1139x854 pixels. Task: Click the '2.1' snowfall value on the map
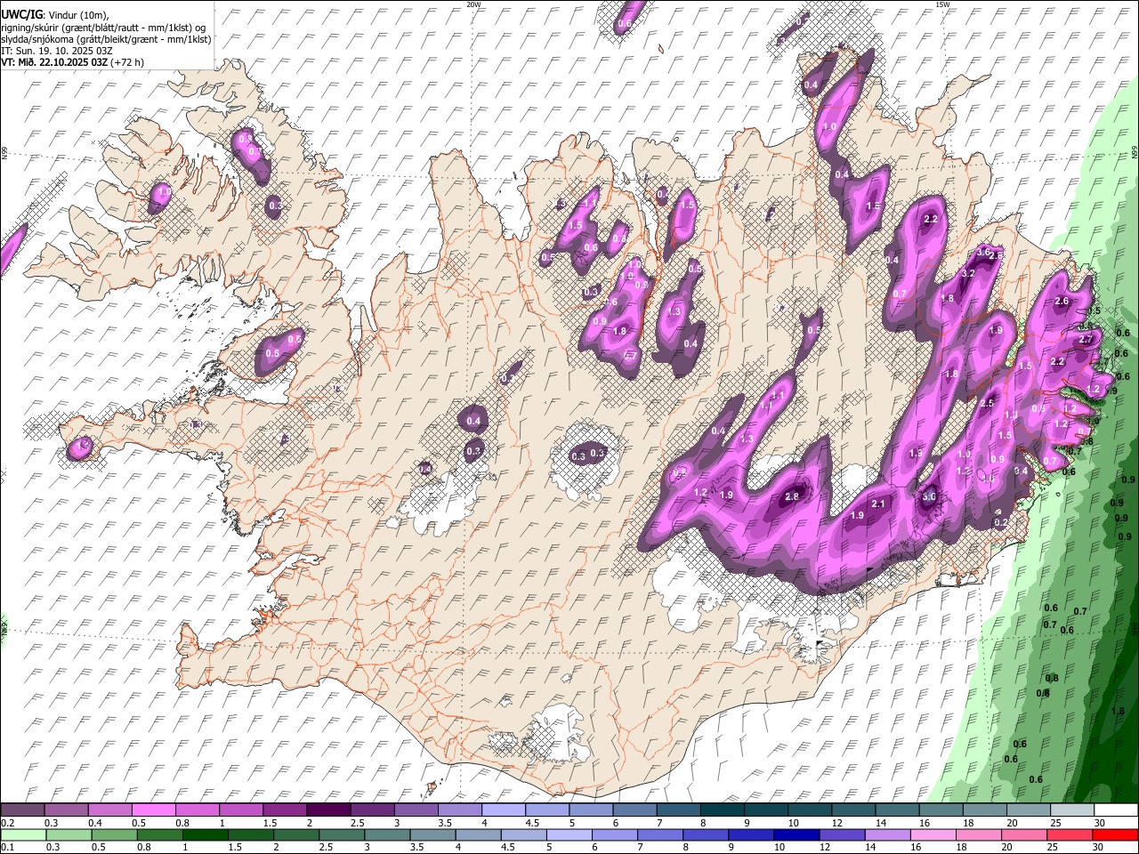878,504
